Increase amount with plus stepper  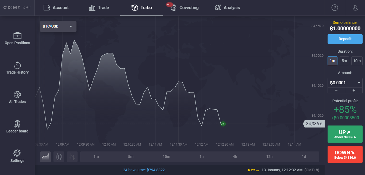[x=354, y=90]
